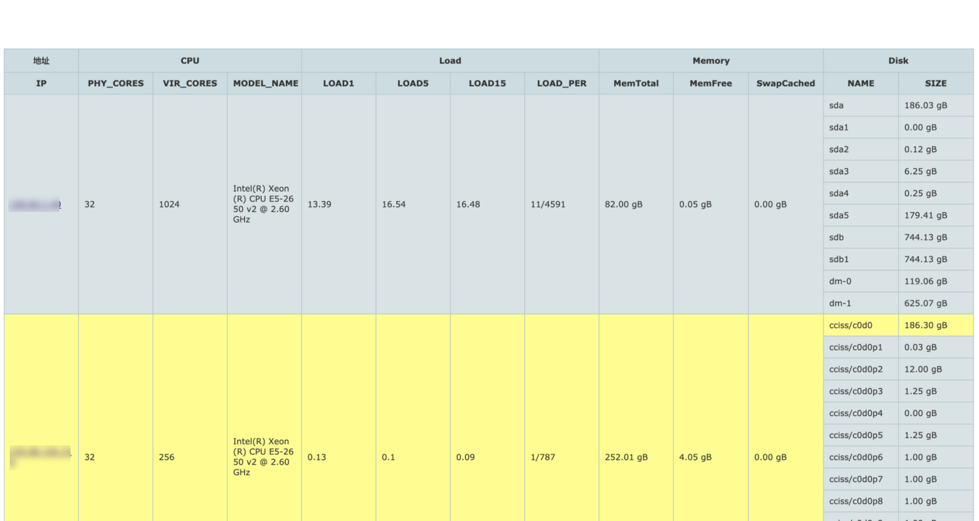Select the cciss/c0d0 disk name cell
979x521 pixels.
tap(861, 325)
